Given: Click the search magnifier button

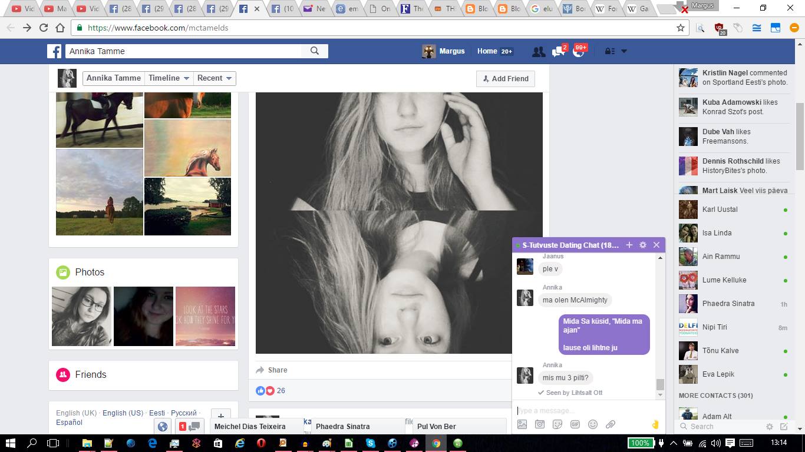Looking at the screenshot, I should (315, 51).
